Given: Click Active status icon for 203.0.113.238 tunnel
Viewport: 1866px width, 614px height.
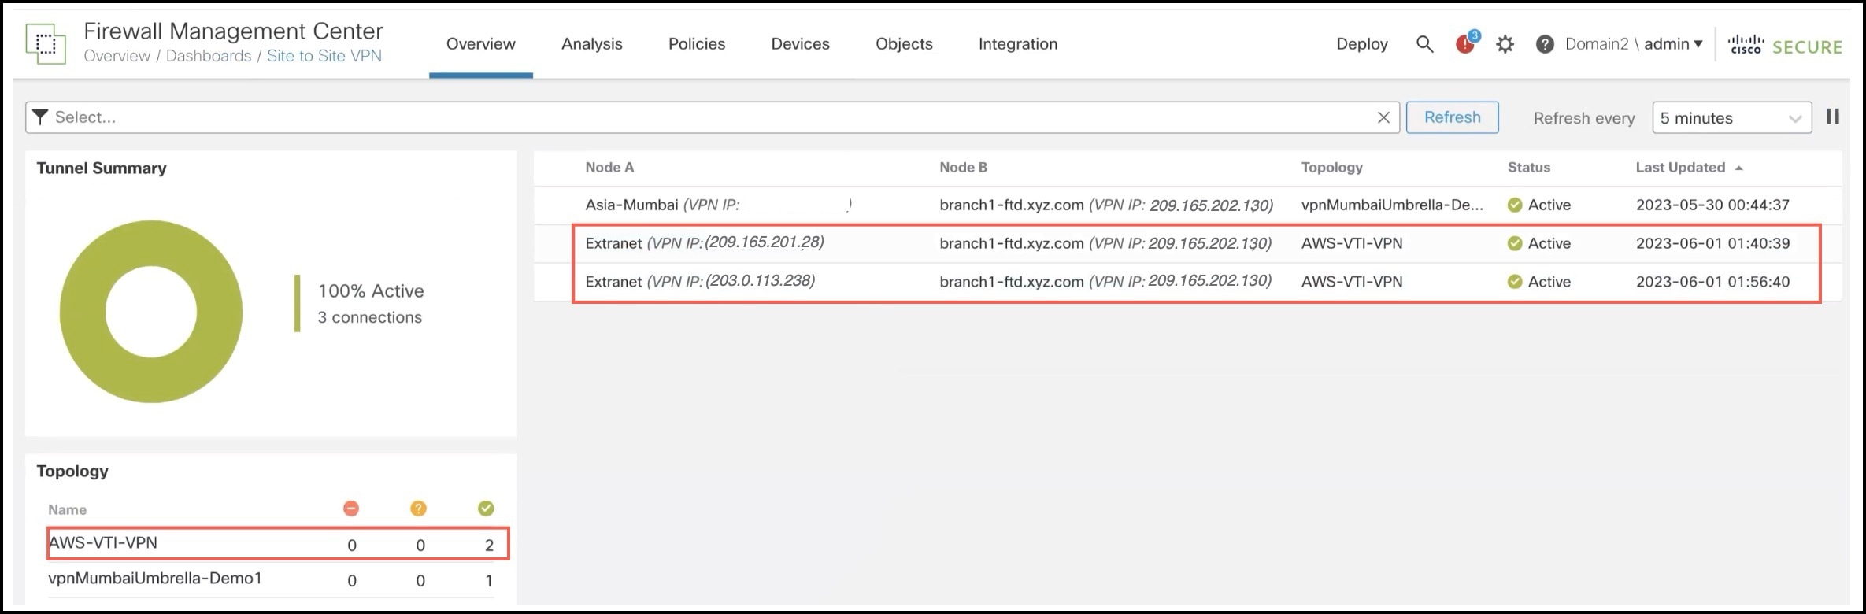Looking at the screenshot, I should [1515, 282].
